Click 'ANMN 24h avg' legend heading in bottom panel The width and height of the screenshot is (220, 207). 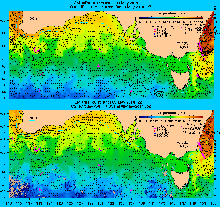click(163, 126)
